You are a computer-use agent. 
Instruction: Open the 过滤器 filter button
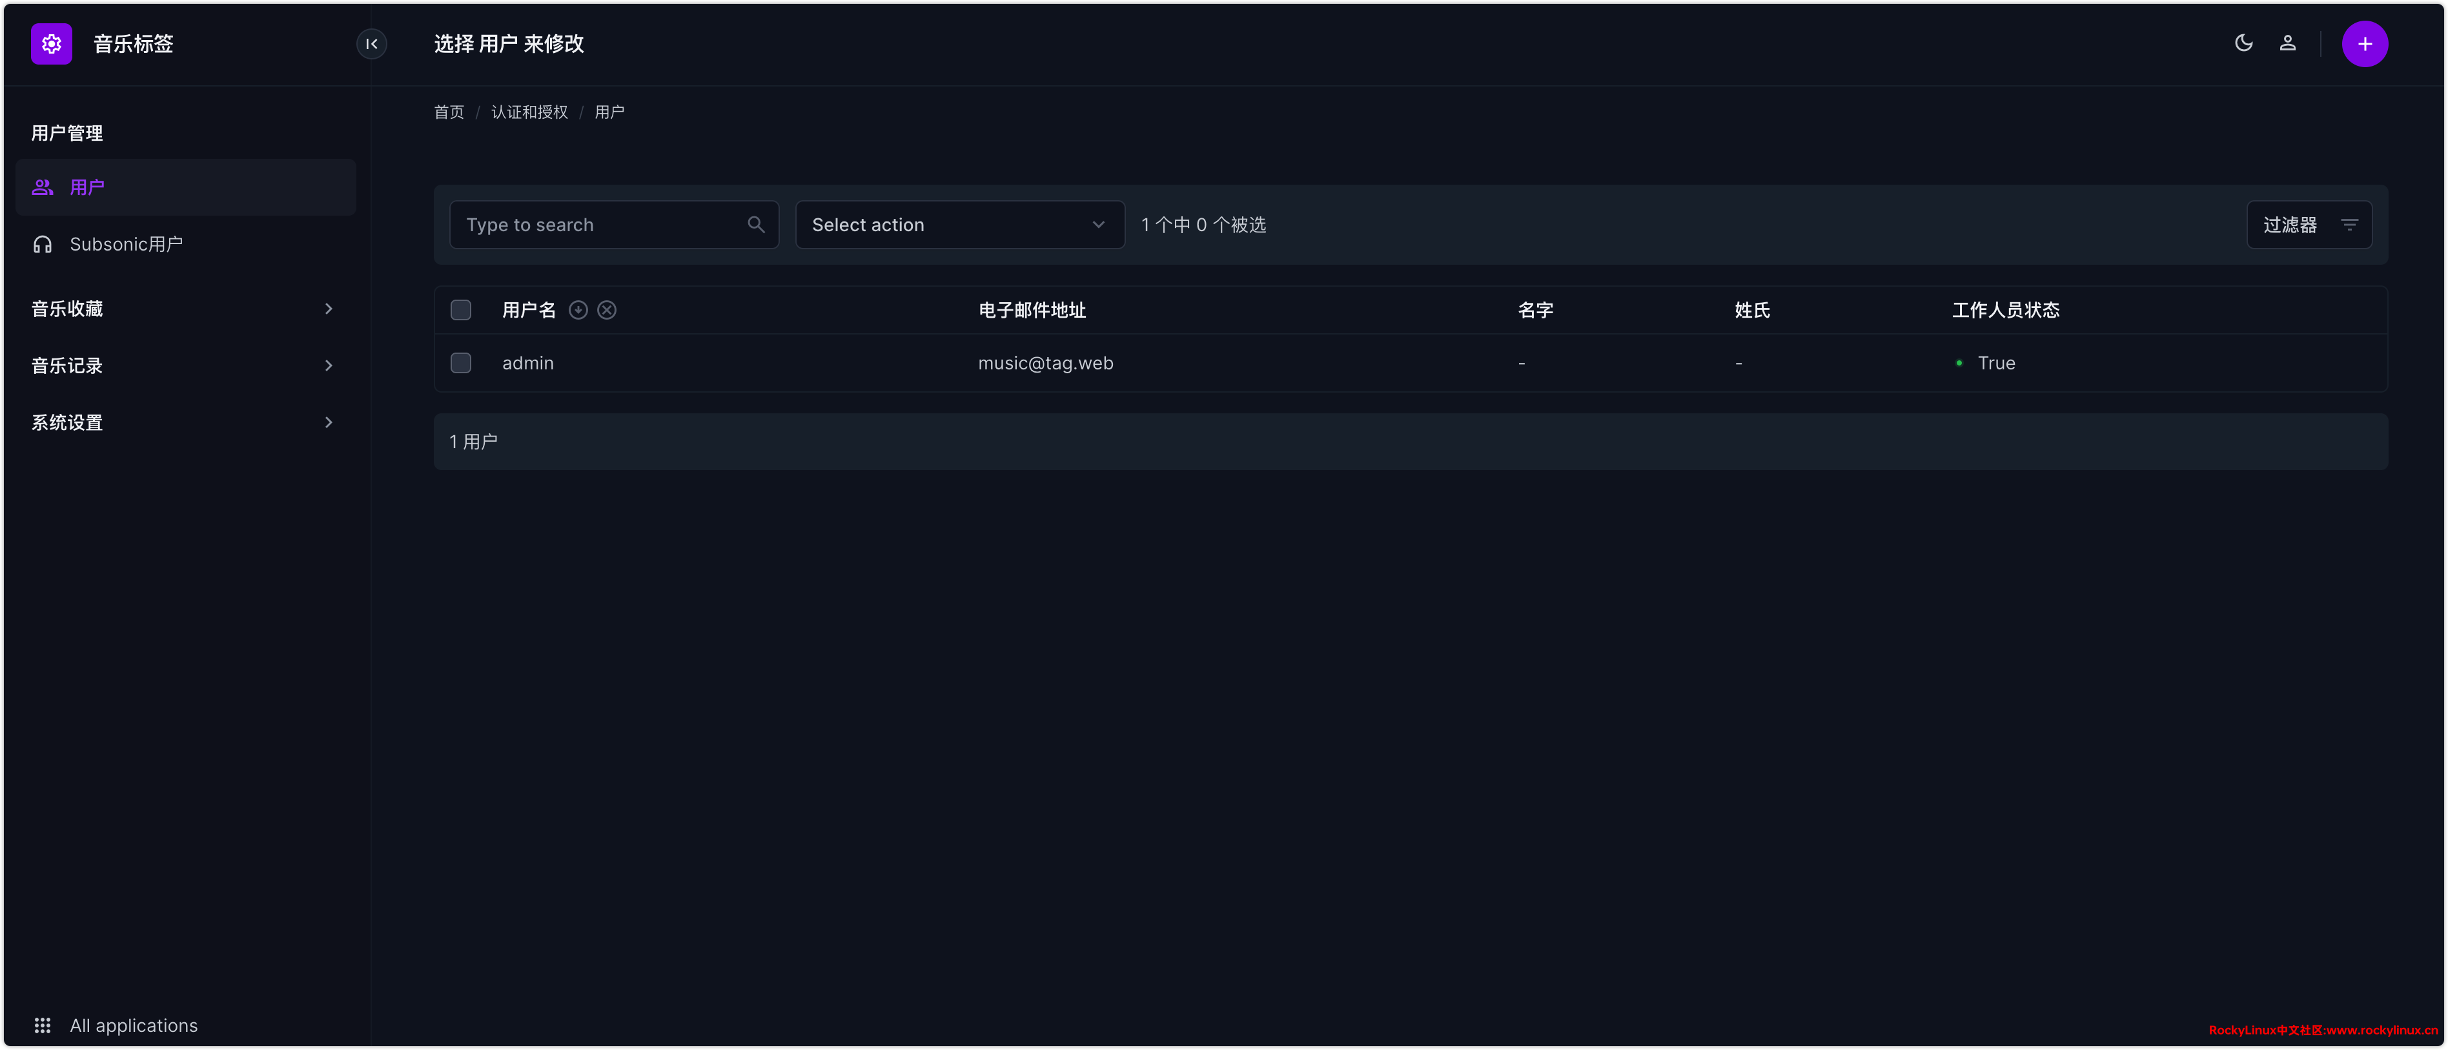(2309, 224)
